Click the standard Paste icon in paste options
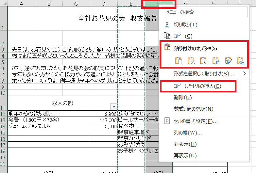Screen dimensions: 256x173 tap(179, 61)
